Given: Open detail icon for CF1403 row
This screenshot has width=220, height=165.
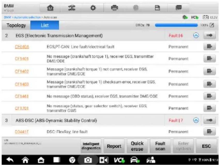Looking at the screenshot, I should click(x=209, y=84).
